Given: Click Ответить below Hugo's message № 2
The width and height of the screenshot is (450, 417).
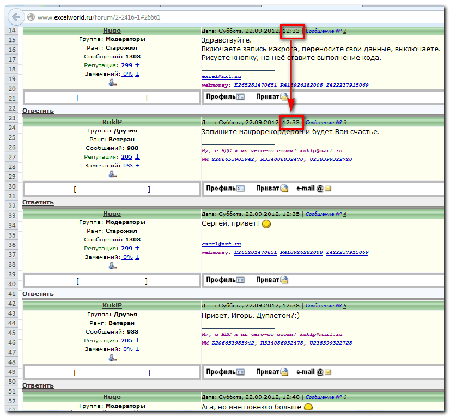Looking at the screenshot, I should pyautogui.click(x=38, y=111).
